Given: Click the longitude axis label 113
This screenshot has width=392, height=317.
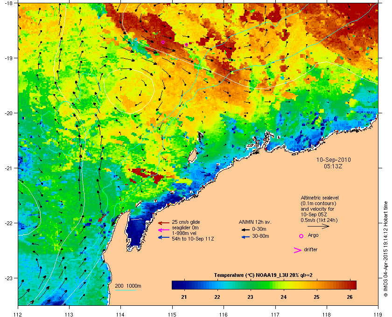Looking at the screenshot, I should [69, 314].
